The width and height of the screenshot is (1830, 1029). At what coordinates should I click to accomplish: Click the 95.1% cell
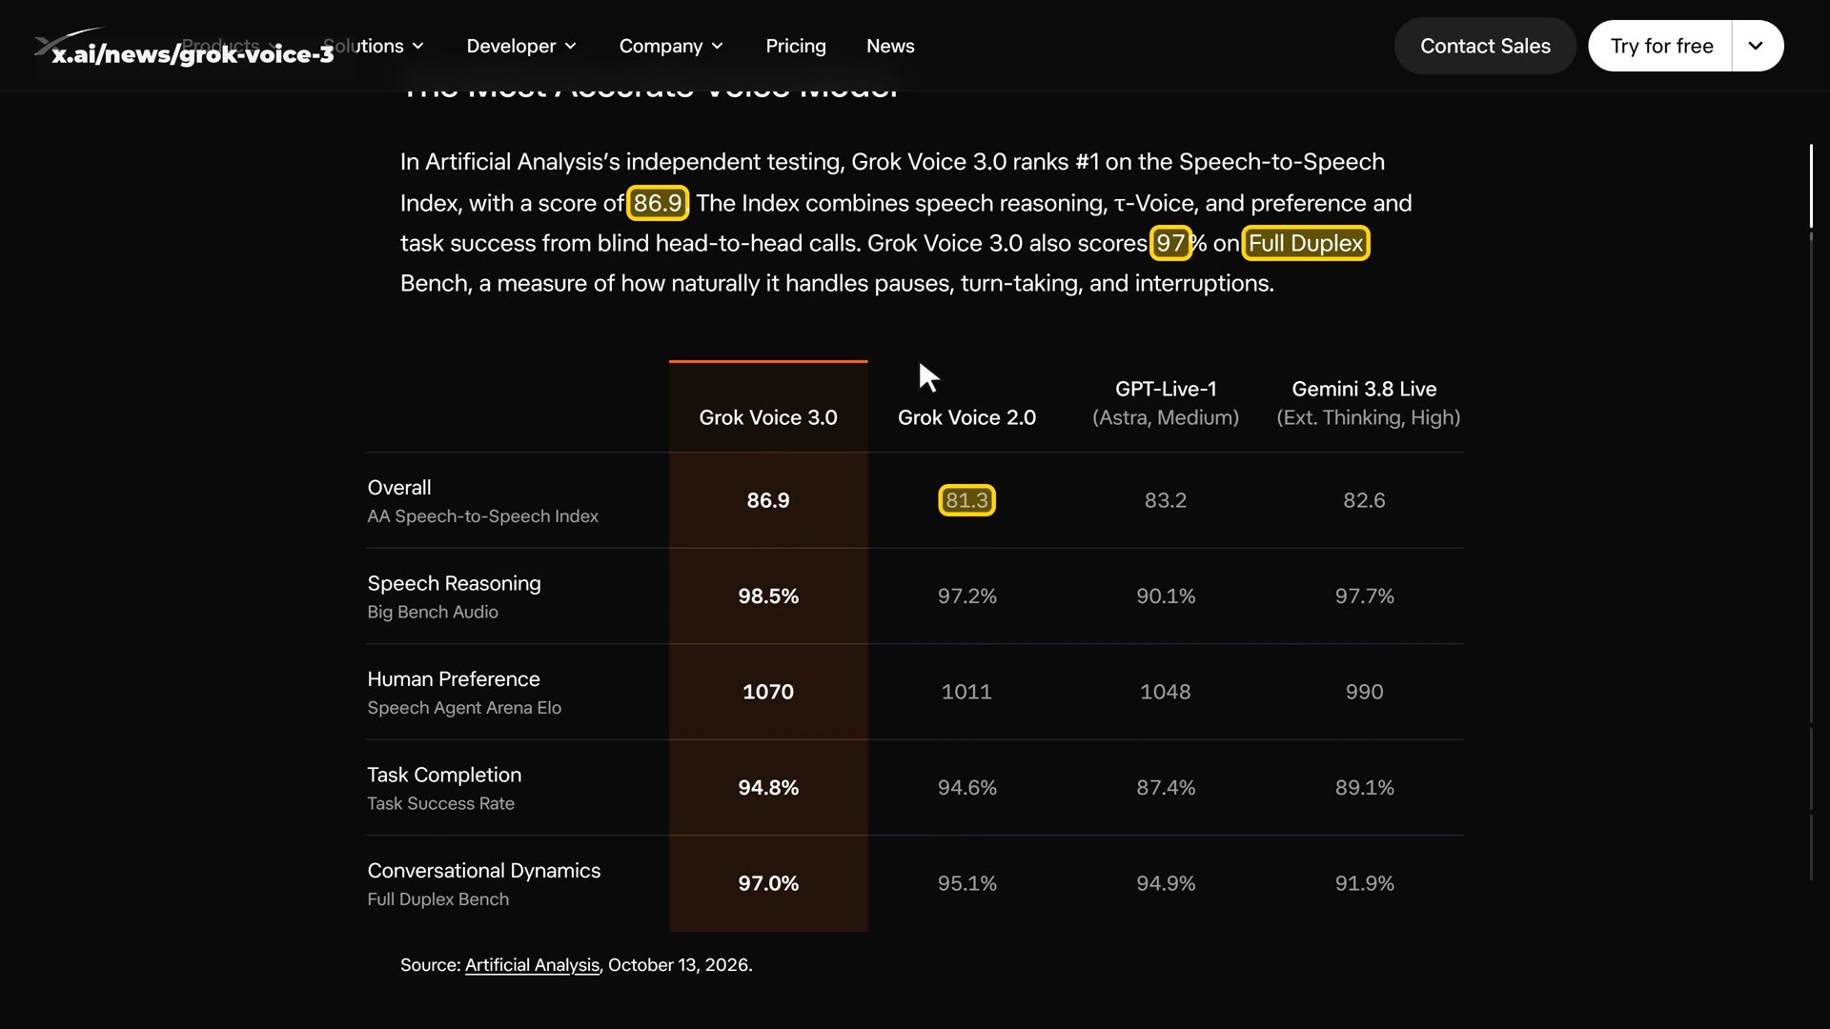click(x=966, y=883)
